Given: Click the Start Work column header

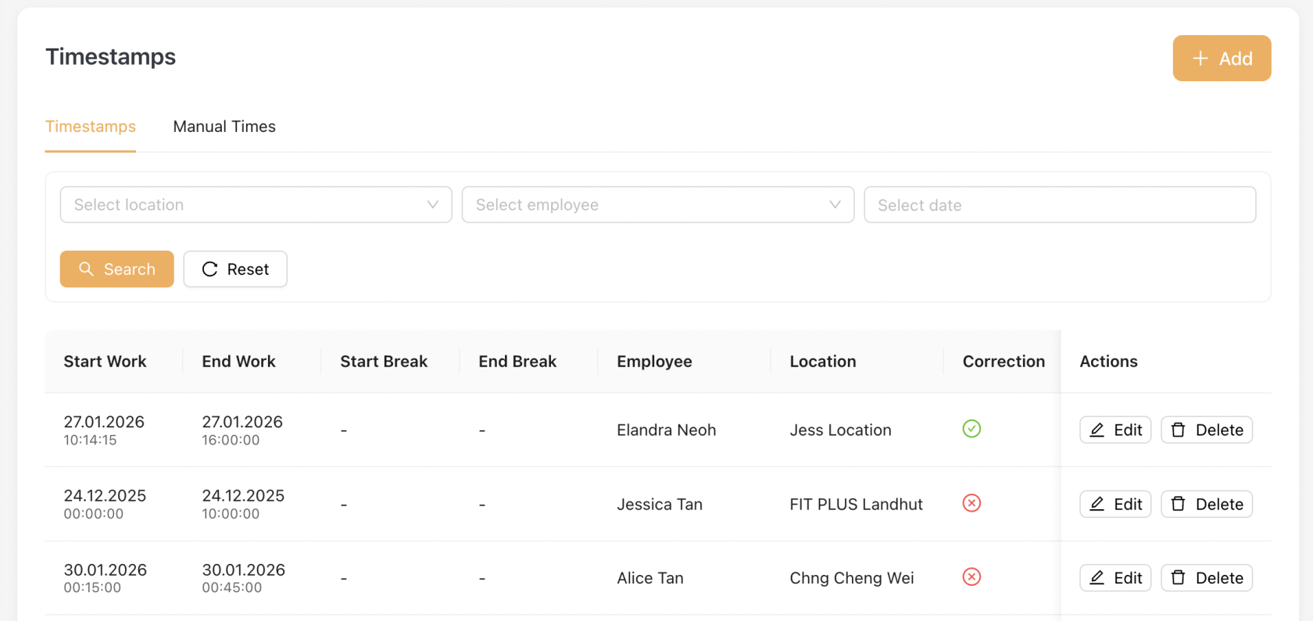Looking at the screenshot, I should click(x=106, y=362).
